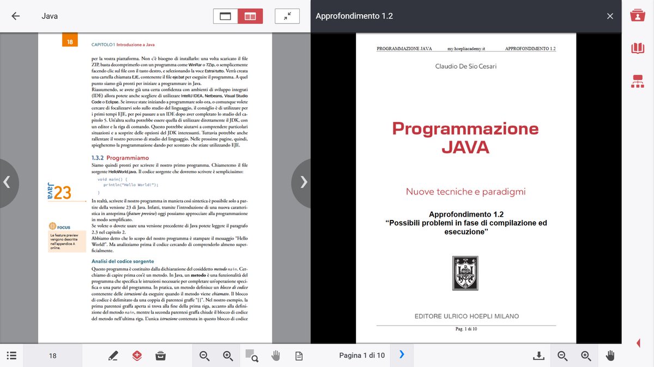The height and width of the screenshot is (367, 654).
Task: Click the Hoepli publisher logo
Action: pyautogui.click(x=465, y=273)
